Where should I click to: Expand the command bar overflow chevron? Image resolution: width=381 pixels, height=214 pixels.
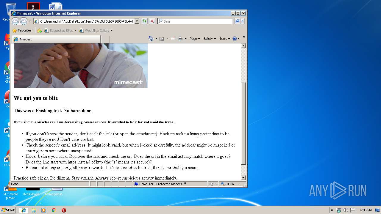pyautogui.click(x=244, y=37)
